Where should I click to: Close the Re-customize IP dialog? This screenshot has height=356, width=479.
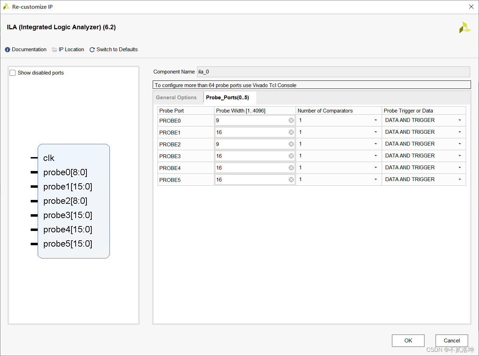coord(471,7)
